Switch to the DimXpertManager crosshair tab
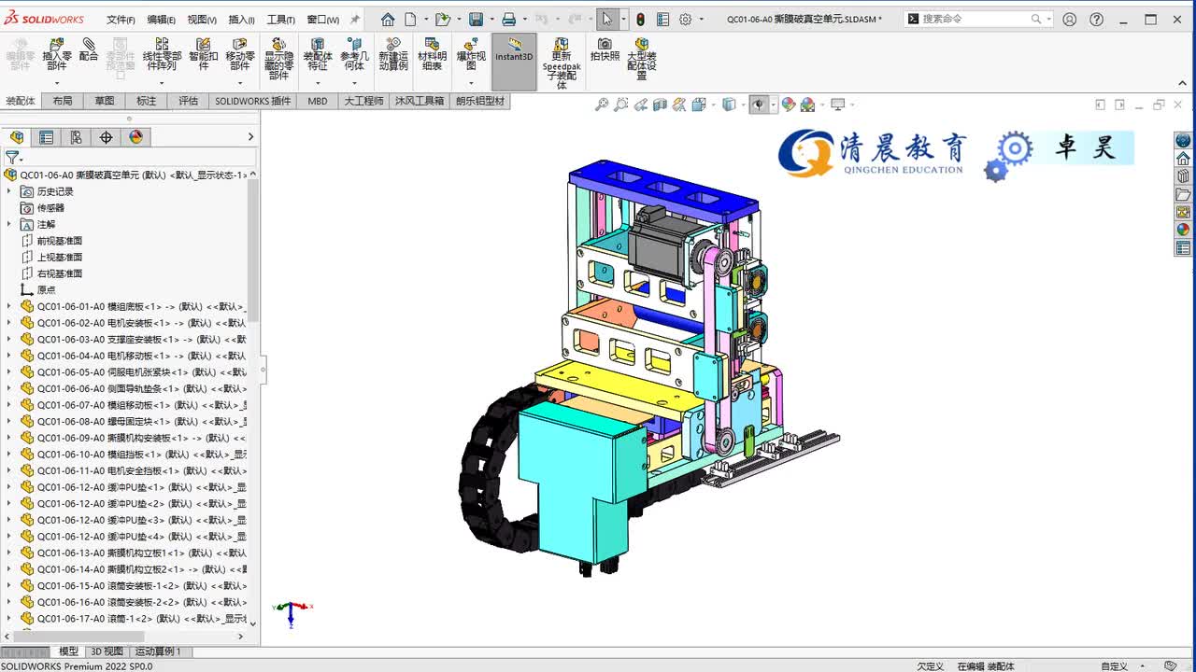This screenshot has height=672, width=1196. point(106,137)
